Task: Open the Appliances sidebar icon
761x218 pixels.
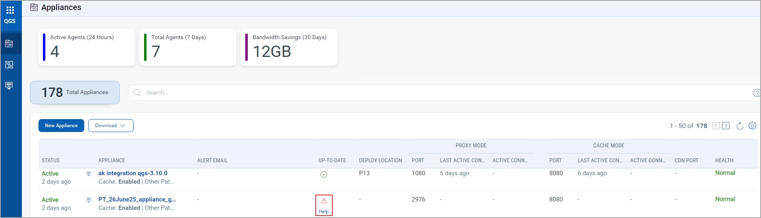Action: pyautogui.click(x=9, y=44)
